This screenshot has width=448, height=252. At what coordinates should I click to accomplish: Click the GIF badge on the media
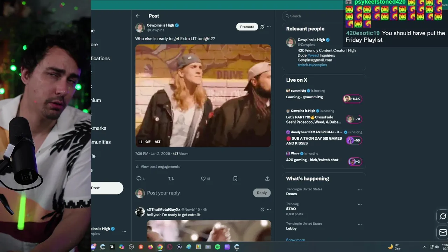148,142
